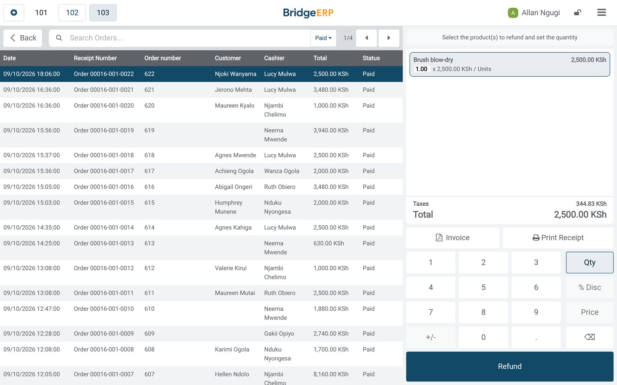
Task: Switch to order tab 101
Action: [41, 13]
